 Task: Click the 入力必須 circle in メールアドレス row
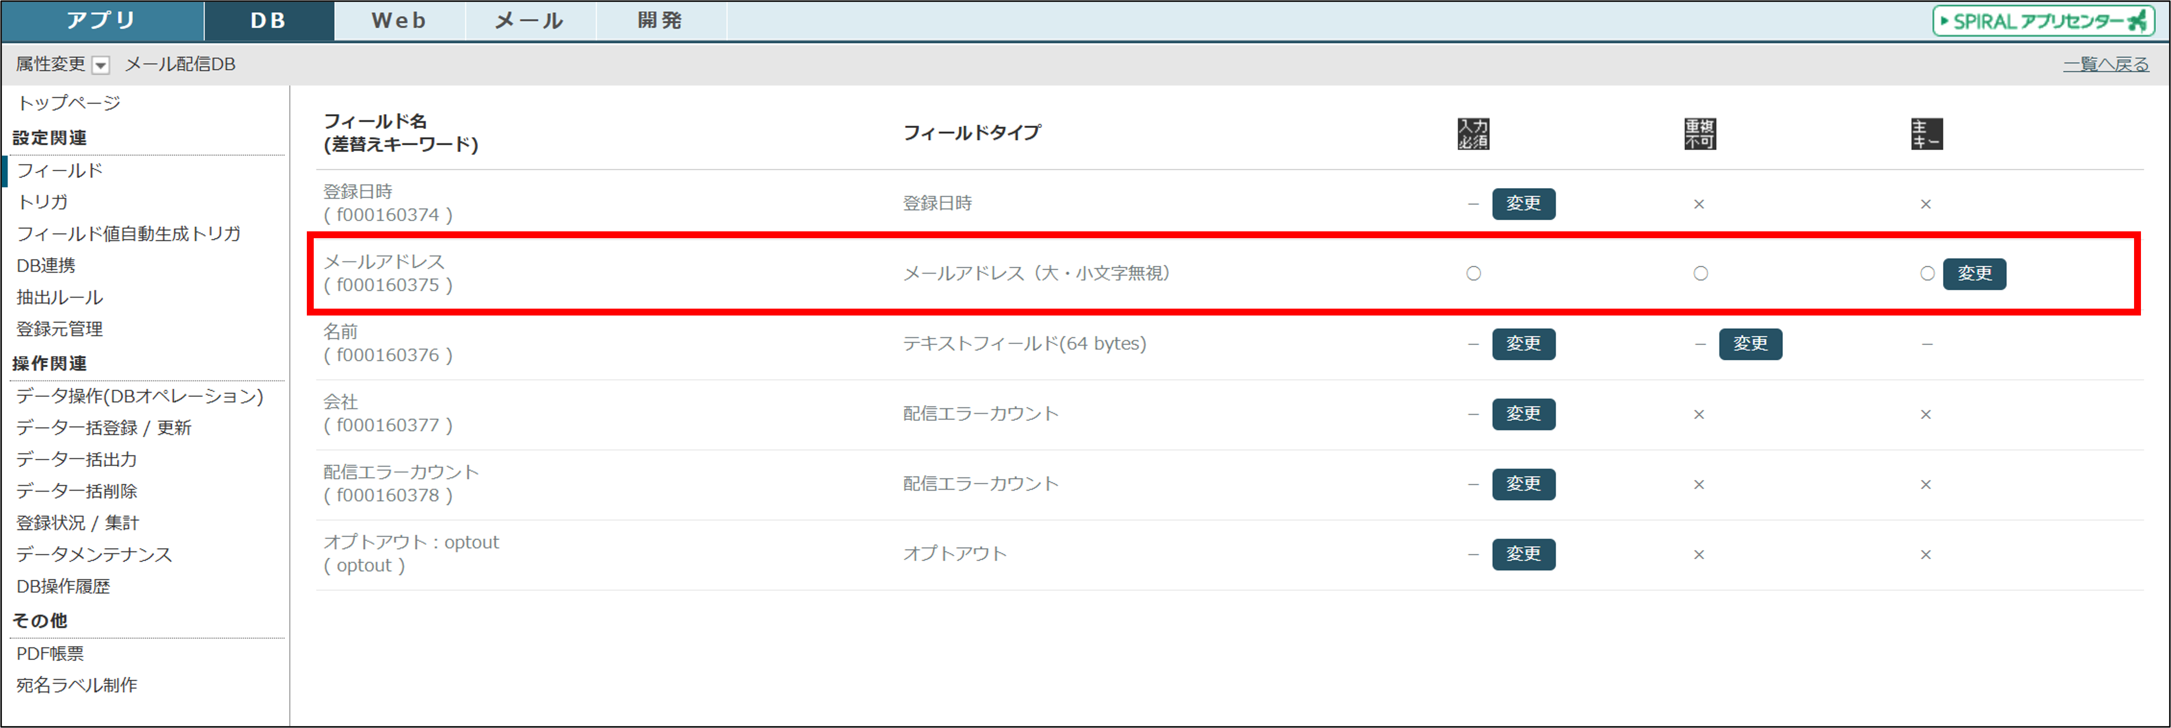[x=1473, y=274]
